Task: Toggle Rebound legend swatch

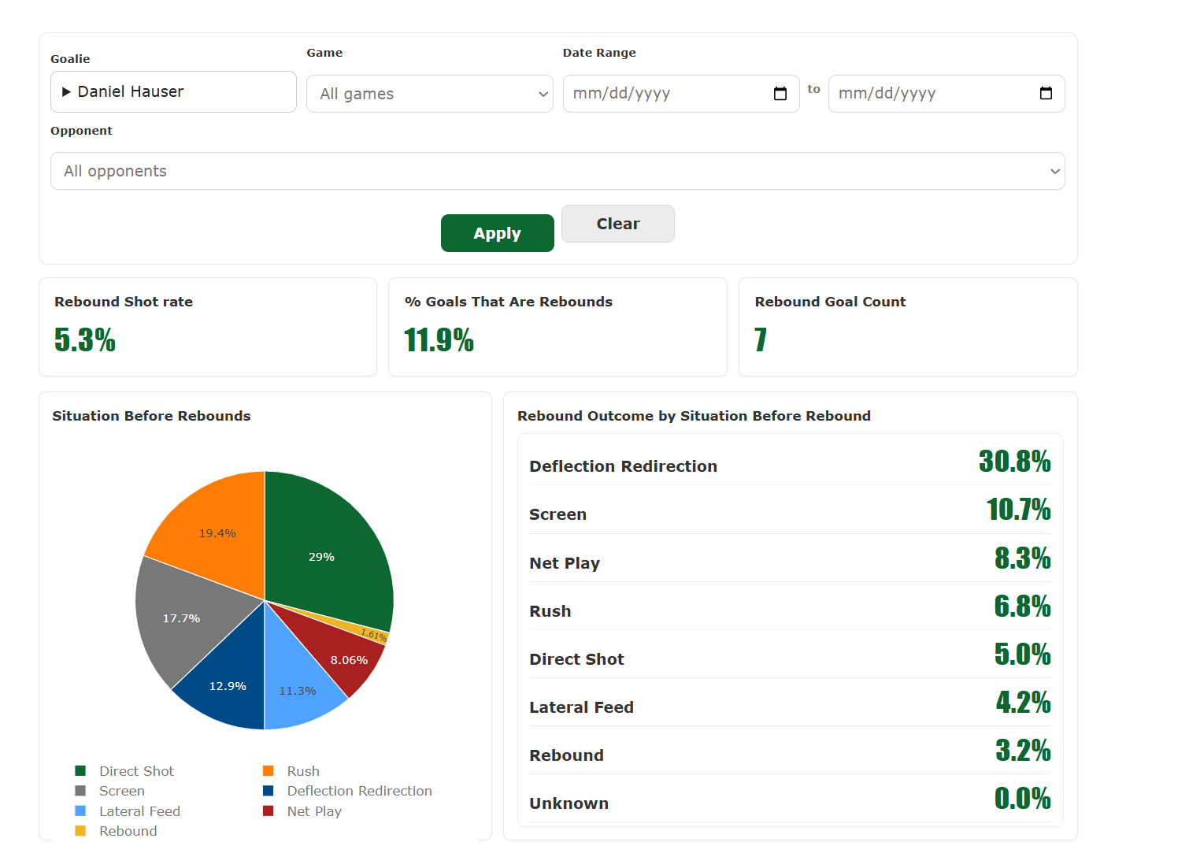Action: (80, 830)
